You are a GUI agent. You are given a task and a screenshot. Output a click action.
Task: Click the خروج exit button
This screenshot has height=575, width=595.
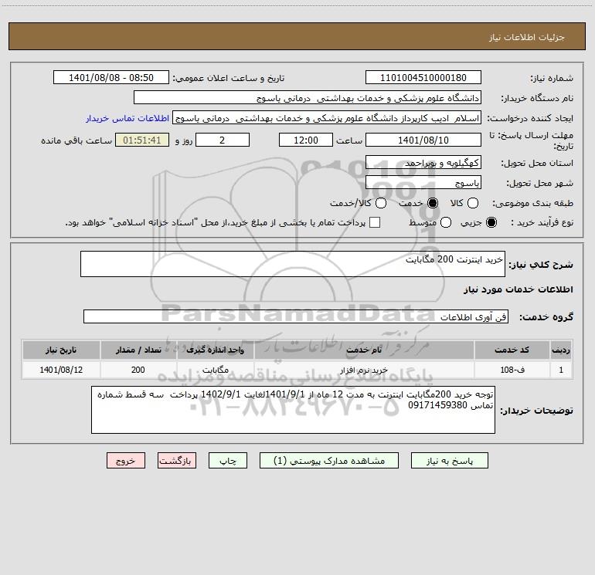tap(126, 461)
